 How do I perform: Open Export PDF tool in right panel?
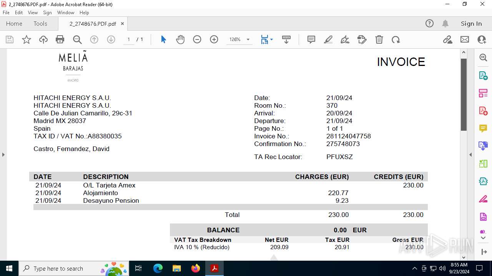[x=483, y=75]
